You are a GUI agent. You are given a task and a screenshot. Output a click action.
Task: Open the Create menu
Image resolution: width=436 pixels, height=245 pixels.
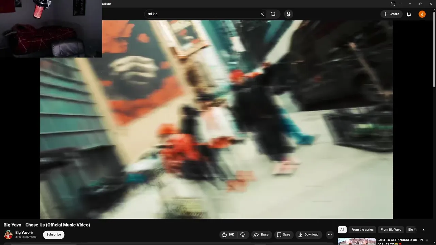391,14
